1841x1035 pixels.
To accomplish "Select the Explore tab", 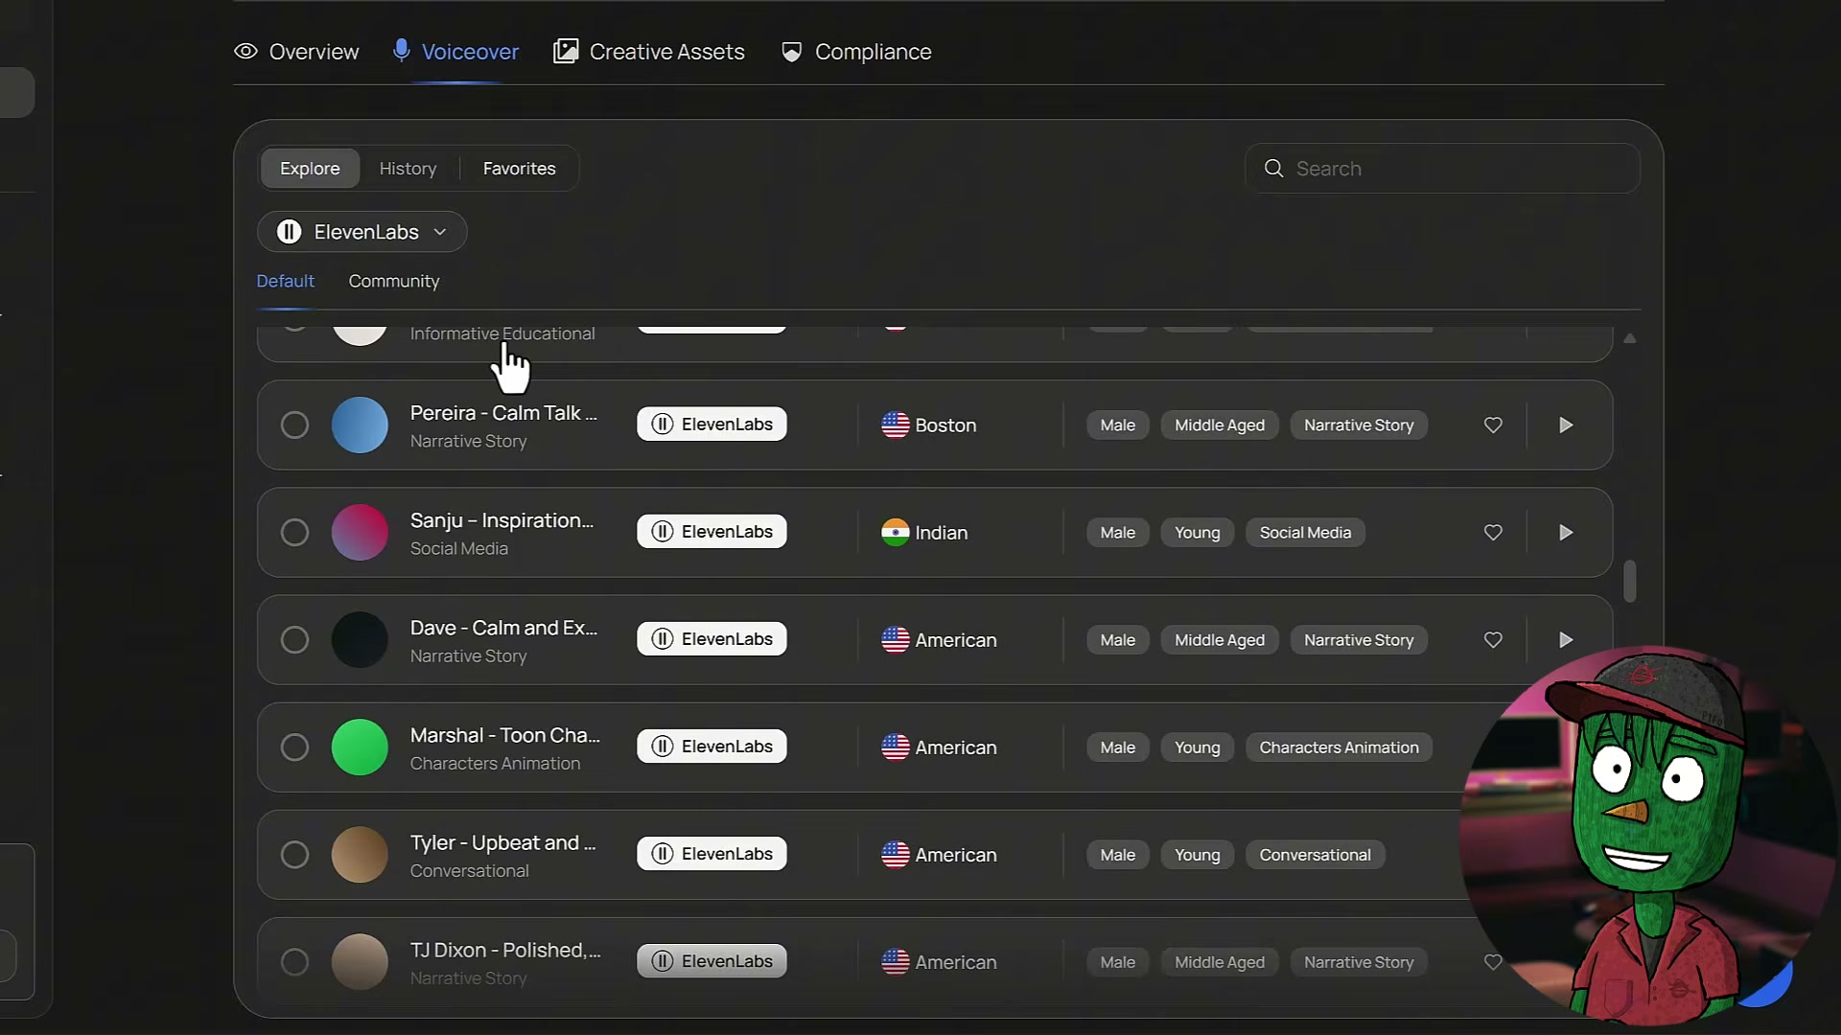I will tap(310, 169).
